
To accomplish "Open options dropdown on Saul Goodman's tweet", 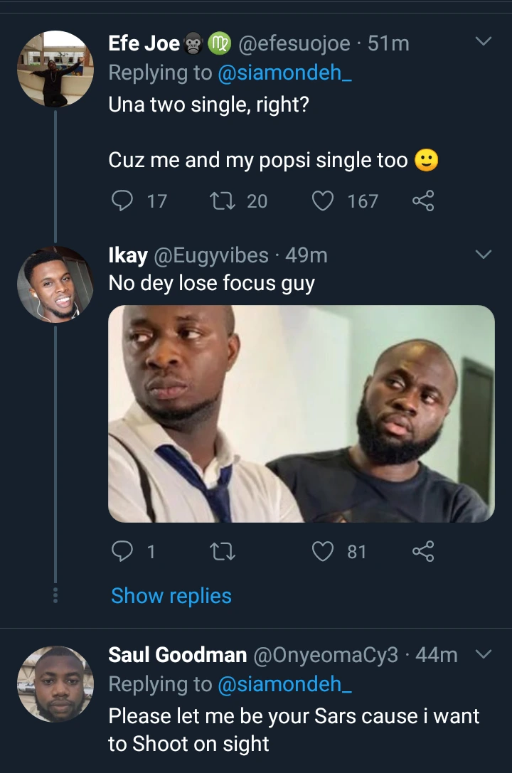I will pos(483,654).
